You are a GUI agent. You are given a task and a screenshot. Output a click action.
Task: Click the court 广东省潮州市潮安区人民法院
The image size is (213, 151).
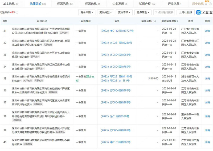[190, 142]
